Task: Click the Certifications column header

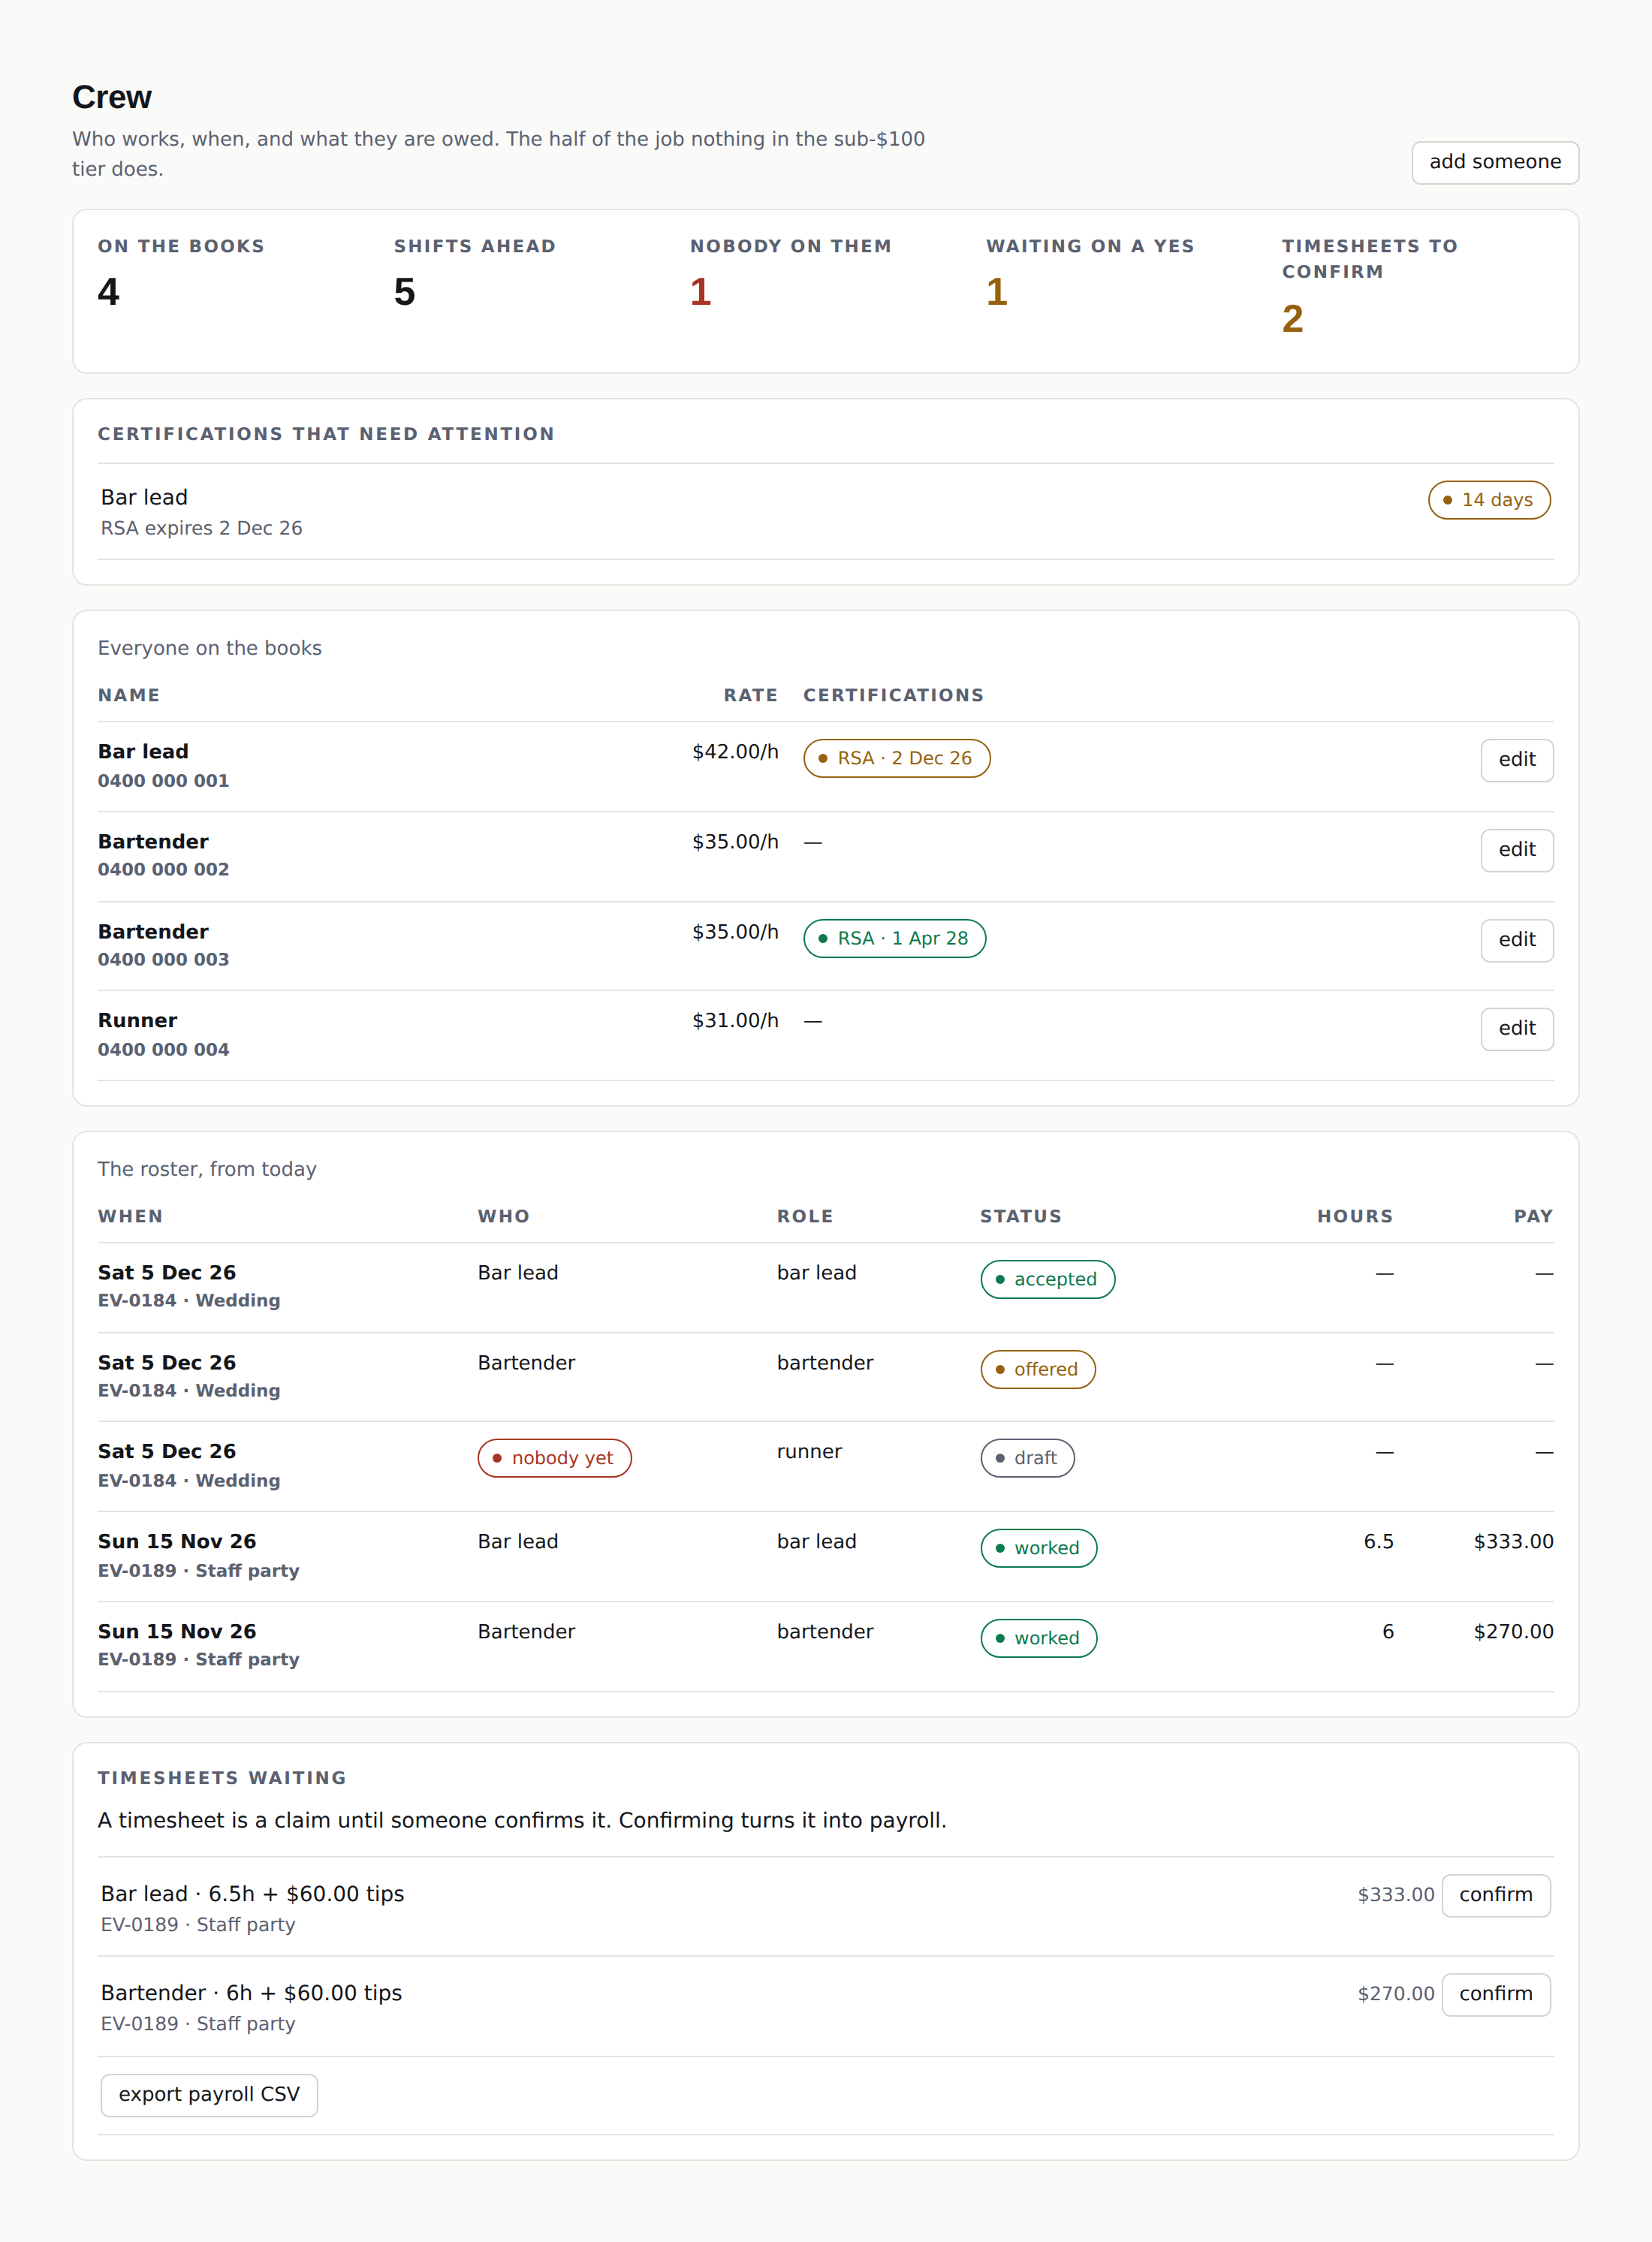Action: pyautogui.click(x=893, y=695)
